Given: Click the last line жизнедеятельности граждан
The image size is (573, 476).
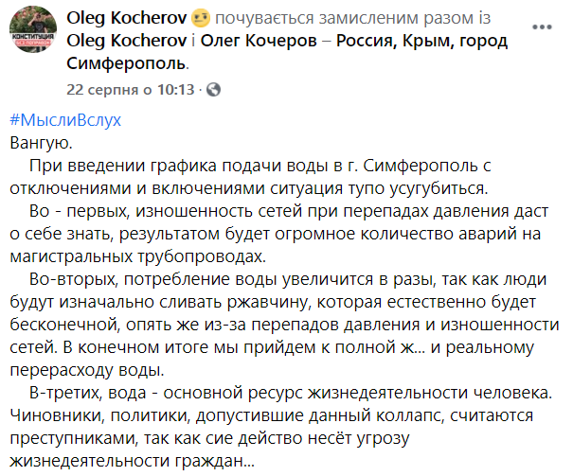Looking at the screenshot, I should tap(131, 458).
